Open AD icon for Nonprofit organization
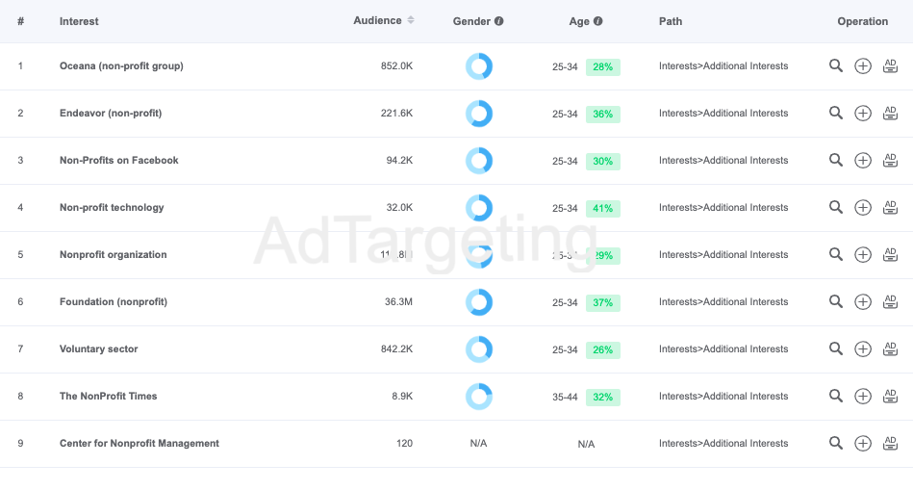Viewport: 913px width, 490px height. tap(890, 254)
